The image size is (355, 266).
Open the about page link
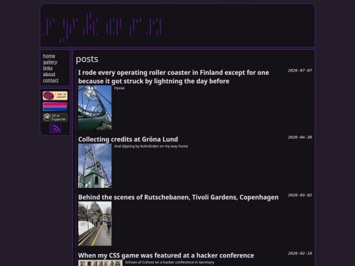click(x=49, y=74)
